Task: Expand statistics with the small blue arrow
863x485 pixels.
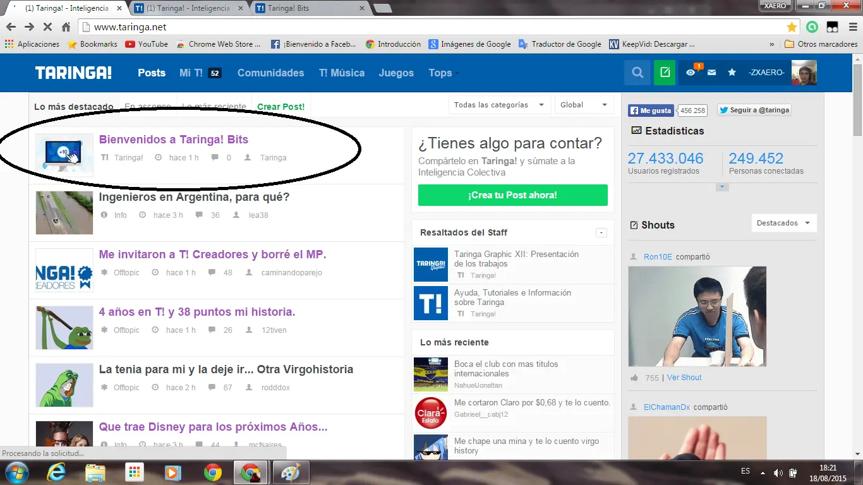Action: point(723,188)
